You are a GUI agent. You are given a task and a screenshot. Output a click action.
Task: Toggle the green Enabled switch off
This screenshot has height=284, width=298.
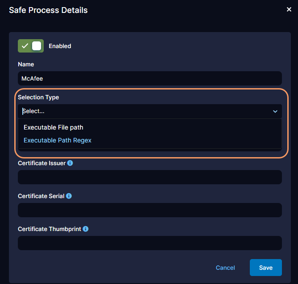31,46
